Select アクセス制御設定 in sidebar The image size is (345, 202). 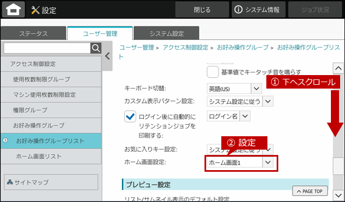[51, 64]
